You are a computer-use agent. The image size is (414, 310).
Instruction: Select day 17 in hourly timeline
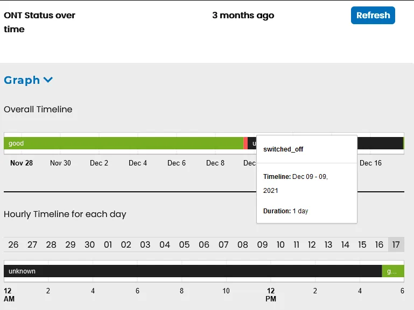click(x=396, y=245)
